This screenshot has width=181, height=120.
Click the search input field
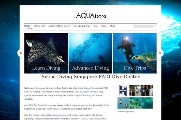coord(143,26)
